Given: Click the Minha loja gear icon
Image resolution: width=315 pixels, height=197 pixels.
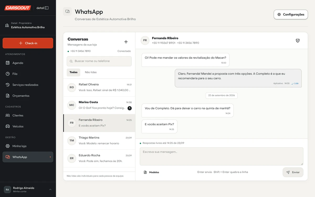Looking at the screenshot, I should pyautogui.click(x=8, y=146).
